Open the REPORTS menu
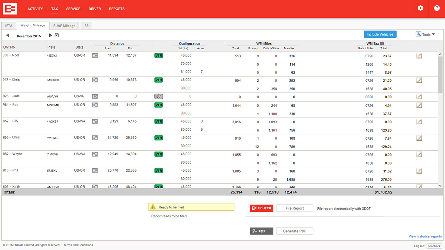 click(117, 9)
